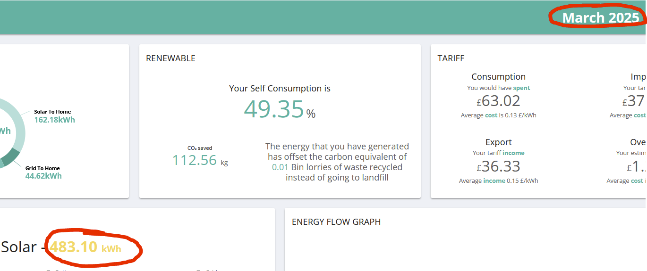Image resolution: width=647 pixels, height=271 pixels.
Task: Click the 162.18kWh Solar To Home value
Action: 54,120
